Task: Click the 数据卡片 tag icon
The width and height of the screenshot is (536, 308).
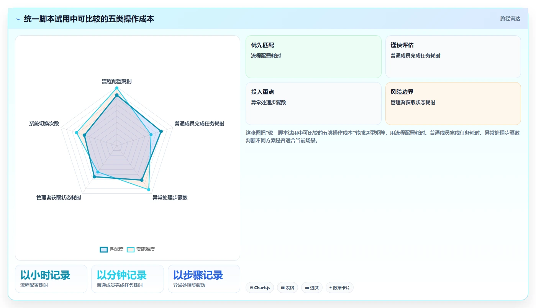Action: [331, 288]
